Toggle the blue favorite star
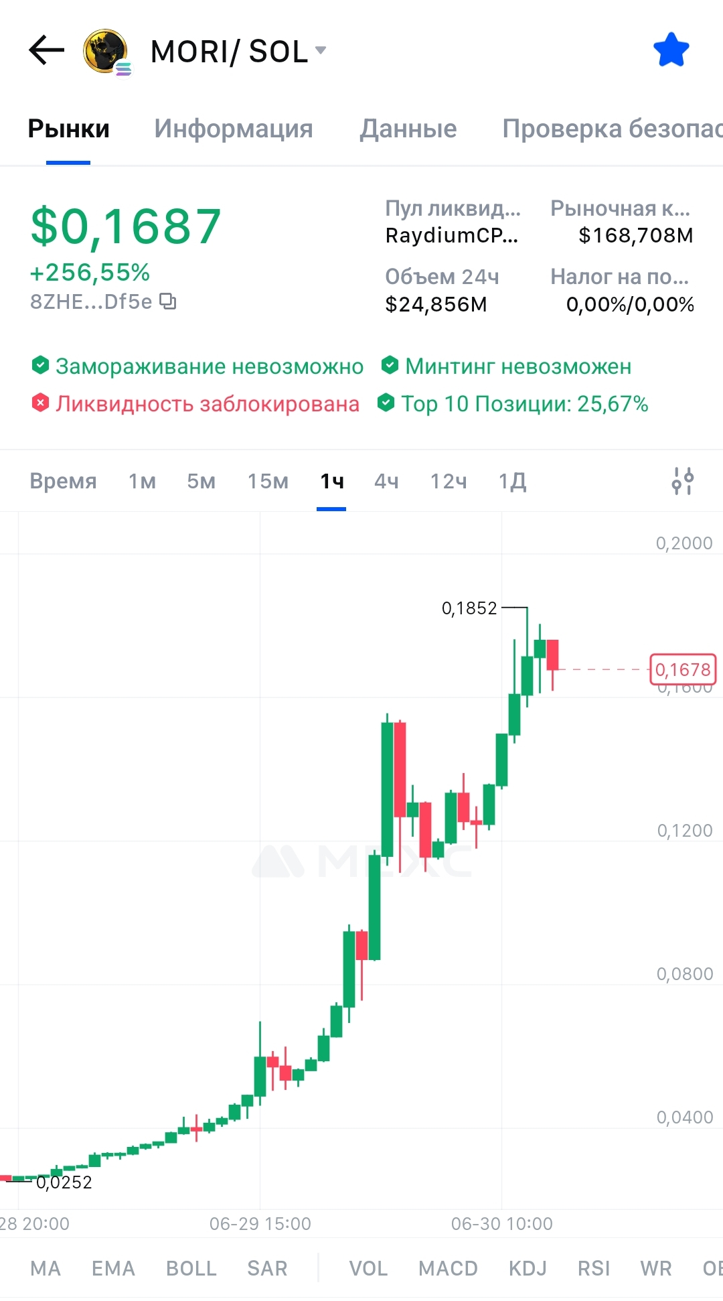Screen dimensions: 723x1301 [x=671, y=50]
